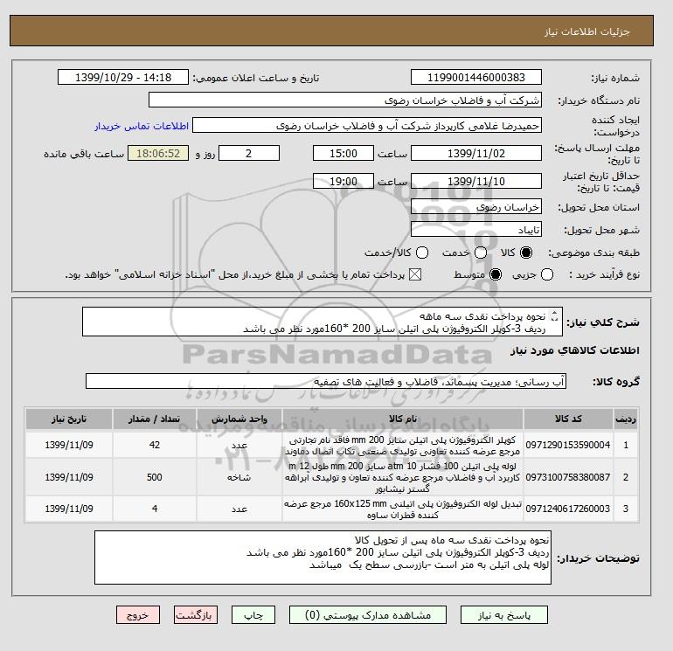The image size is (673, 651).
Task: Click the شماره نیاز field 1199001446000383
Action: tap(476, 77)
